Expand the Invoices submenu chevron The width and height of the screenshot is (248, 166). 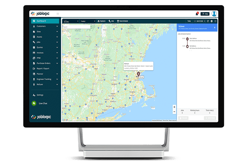click(x=57, y=53)
